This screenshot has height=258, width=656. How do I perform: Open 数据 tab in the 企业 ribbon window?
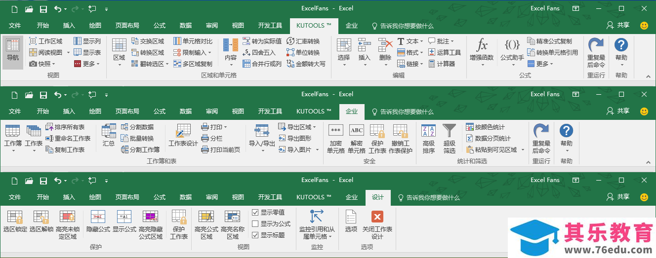[x=186, y=111]
